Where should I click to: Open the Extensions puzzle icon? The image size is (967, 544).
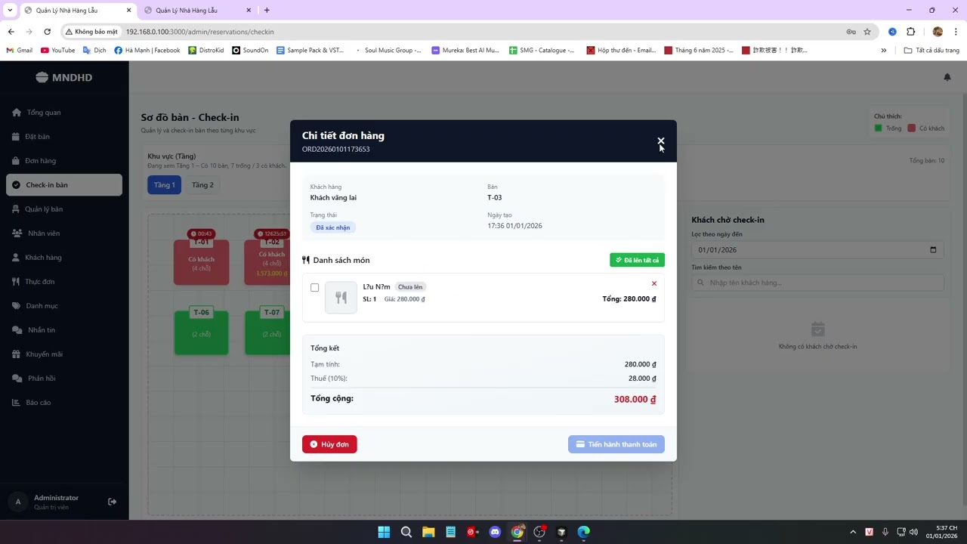click(910, 32)
